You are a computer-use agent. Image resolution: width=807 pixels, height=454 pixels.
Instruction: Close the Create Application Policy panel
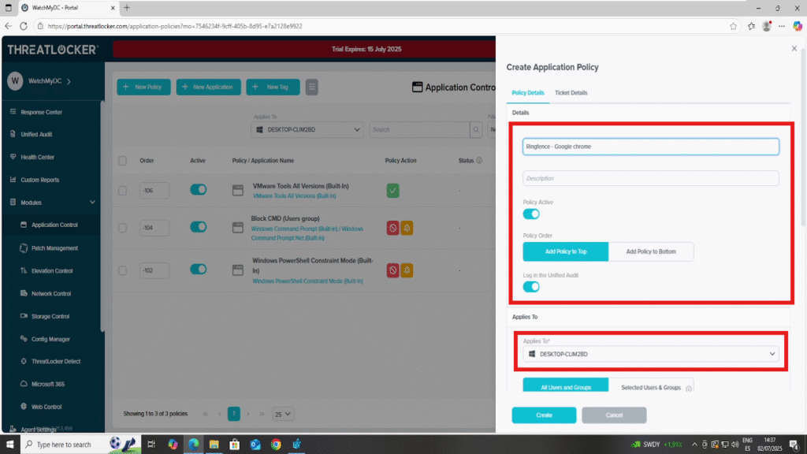tap(794, 48)
